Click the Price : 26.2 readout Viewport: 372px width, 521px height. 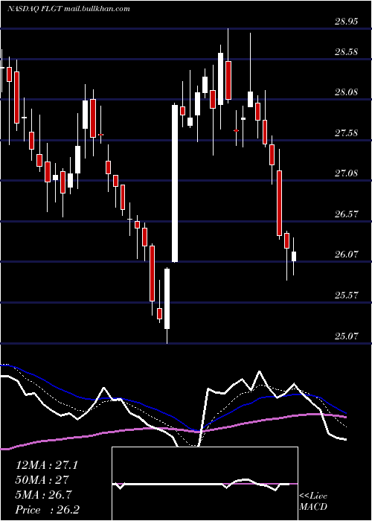[47, 510]
